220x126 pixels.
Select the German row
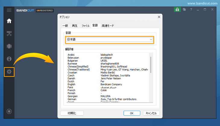pos(108,99)
